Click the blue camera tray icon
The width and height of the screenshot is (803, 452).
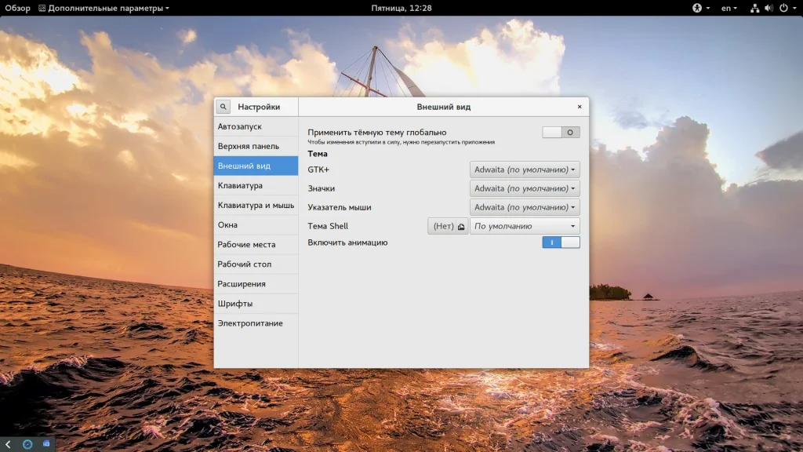click(46, 444)
